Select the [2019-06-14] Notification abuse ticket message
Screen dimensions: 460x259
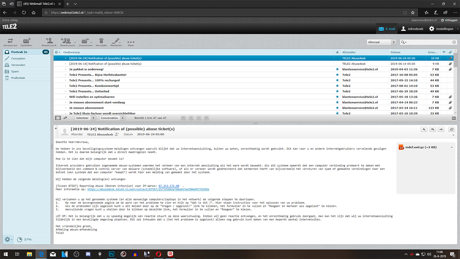click(x=253, y=64)
